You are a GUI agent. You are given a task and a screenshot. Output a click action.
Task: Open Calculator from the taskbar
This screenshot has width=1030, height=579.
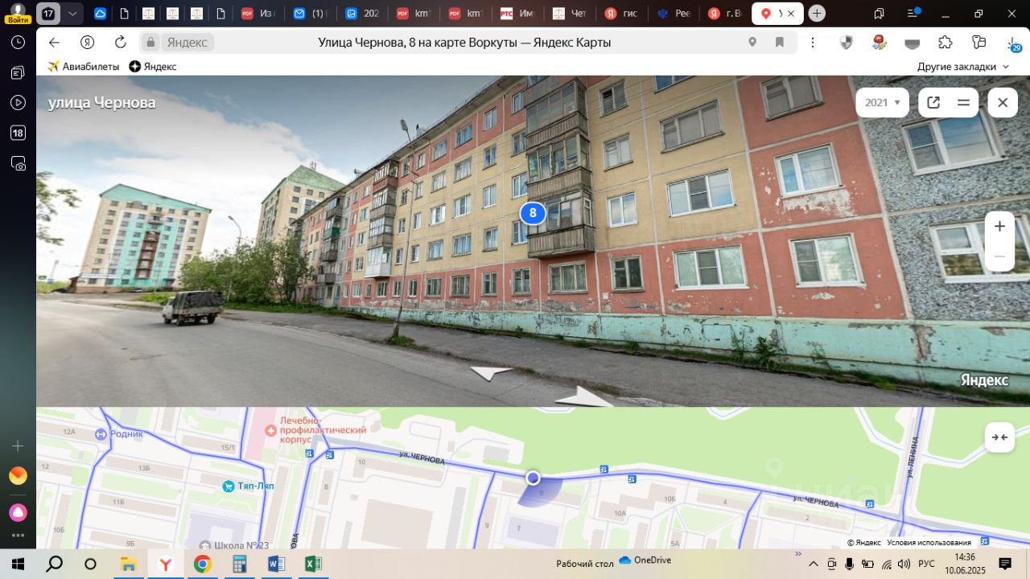tap(239, 564)
